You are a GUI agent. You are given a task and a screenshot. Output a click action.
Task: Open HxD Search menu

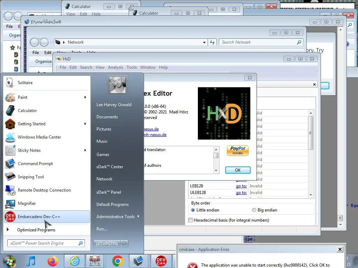coord(86,67)
